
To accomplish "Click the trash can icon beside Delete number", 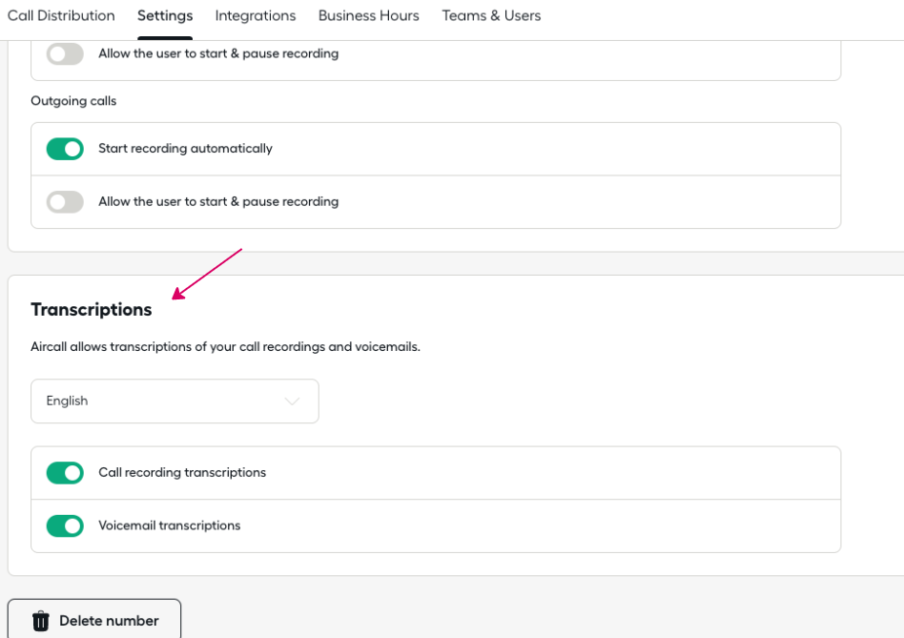I will tap(40, 621).
